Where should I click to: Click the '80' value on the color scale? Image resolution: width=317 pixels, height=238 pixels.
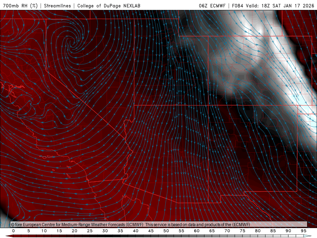(258, 231)
